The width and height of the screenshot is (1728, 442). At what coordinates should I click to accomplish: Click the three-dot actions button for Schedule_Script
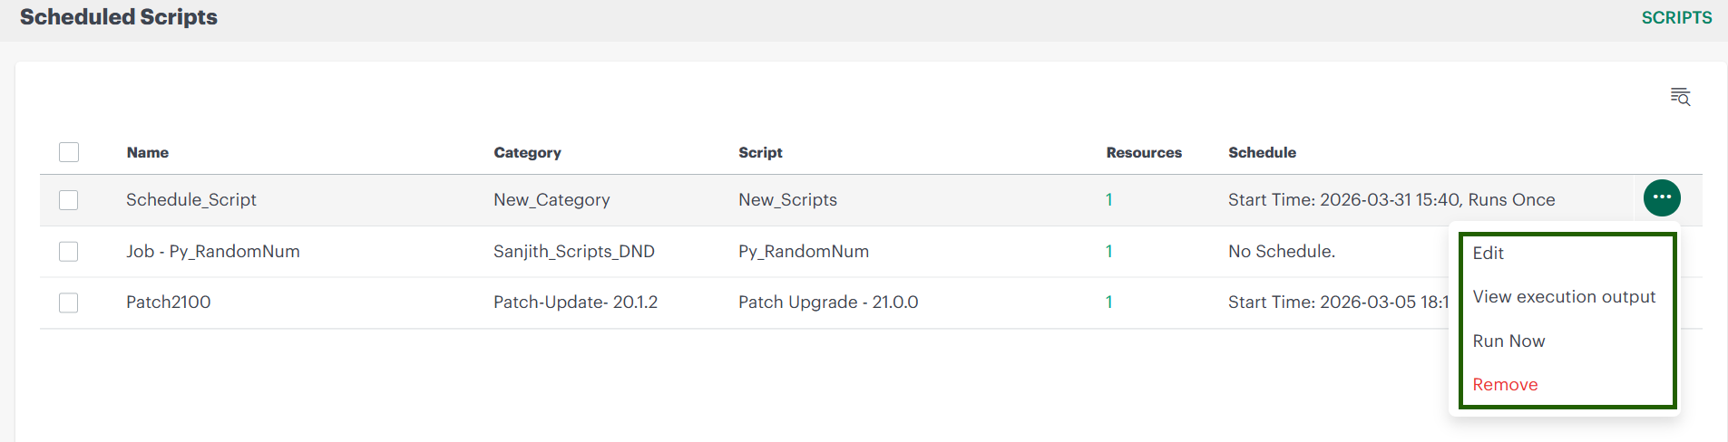tap(1662, 197)
